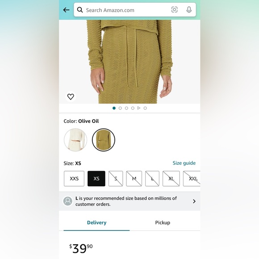The height and width of the screenshot is (259, 259).
Task: Click the search magnifier icon
Action: 80,10
